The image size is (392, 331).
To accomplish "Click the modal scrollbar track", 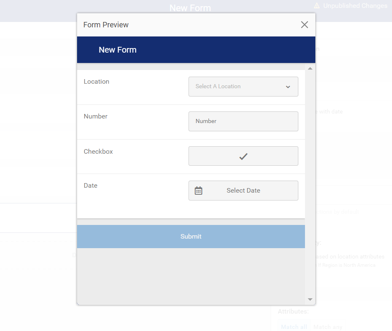I will (x=310, y=182).
